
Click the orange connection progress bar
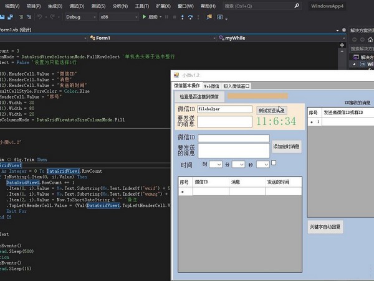[257, 96]
